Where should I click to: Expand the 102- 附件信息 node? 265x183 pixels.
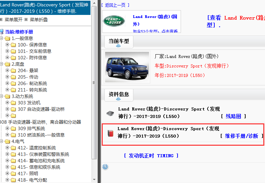(x=7, y=58)
